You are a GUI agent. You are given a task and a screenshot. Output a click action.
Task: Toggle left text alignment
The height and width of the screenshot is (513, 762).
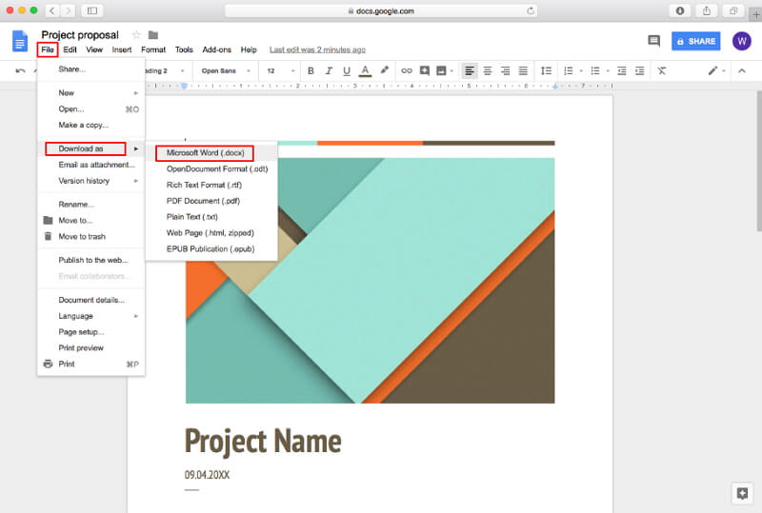point(470,70)
